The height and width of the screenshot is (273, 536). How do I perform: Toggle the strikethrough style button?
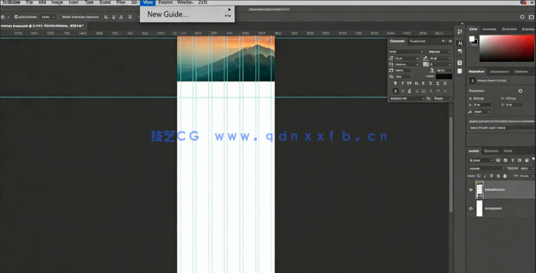pos(445,83)
